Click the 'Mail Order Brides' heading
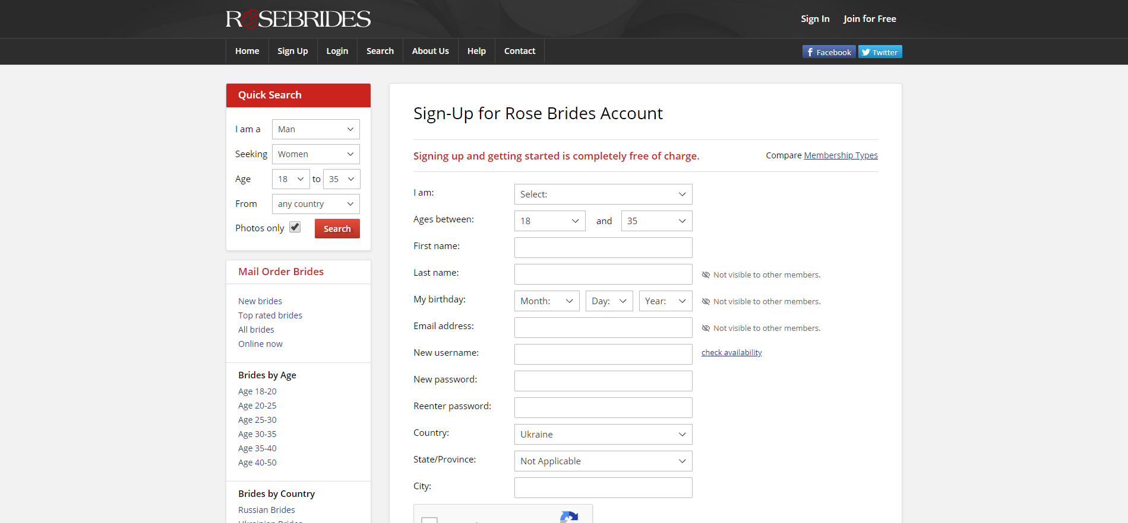 (x=281, y=272)
